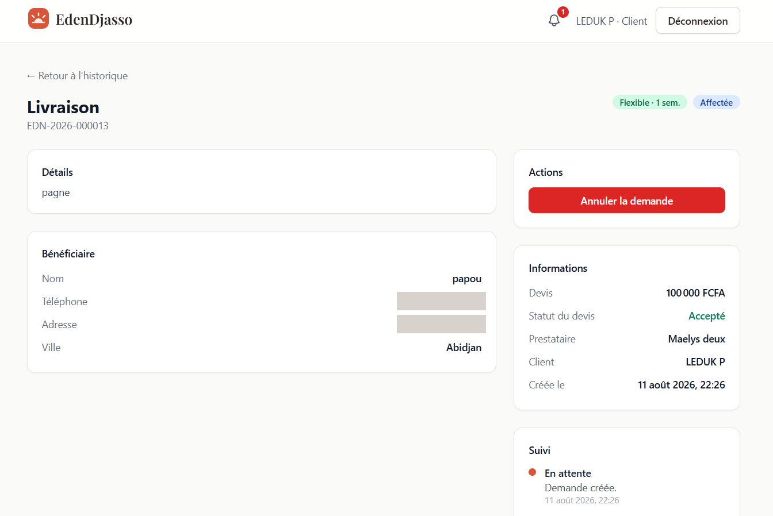Click the provider name Maelys deux
The width and height of the screenshot is (773, 516).
(x=697, y=339)
